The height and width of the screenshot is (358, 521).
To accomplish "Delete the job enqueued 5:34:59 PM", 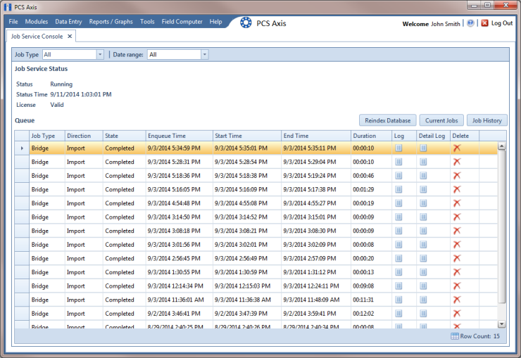I will coord(457,148).
